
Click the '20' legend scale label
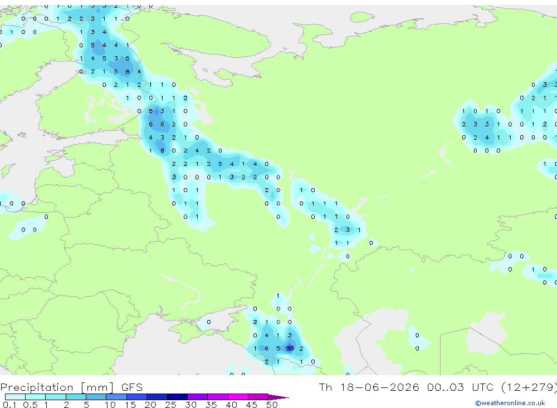click(150, 405)
